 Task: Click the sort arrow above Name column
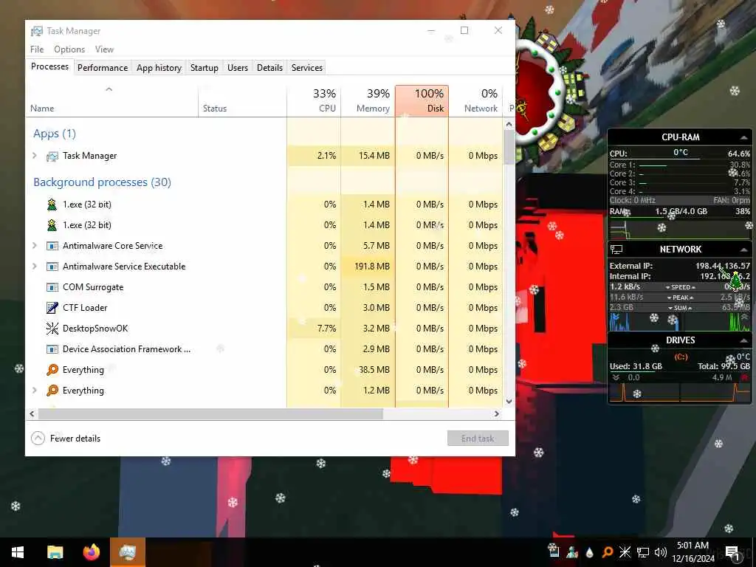(109, 89)
